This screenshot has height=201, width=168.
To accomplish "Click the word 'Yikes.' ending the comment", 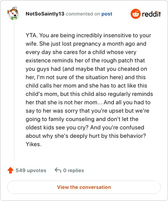I will [34, 144].
